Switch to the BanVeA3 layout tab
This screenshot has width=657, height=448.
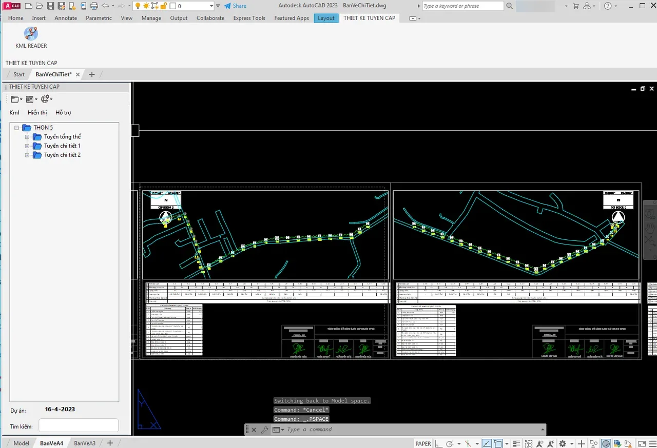85,443
